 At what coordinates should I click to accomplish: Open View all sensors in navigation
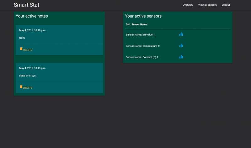[207, 5]
